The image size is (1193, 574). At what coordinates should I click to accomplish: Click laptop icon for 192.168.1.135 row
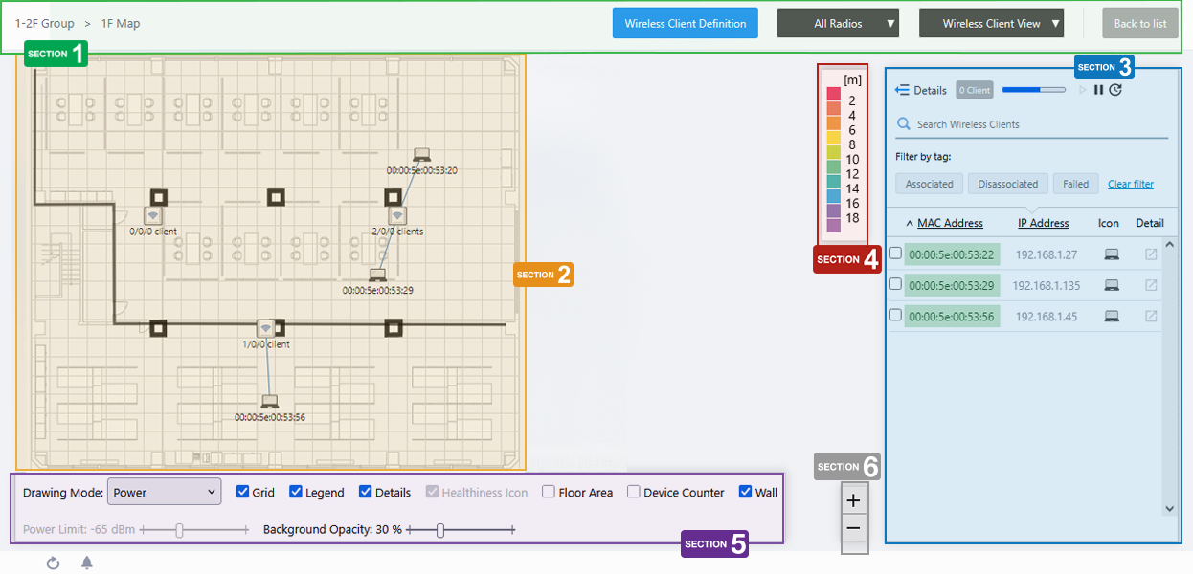coord(1111,285)
